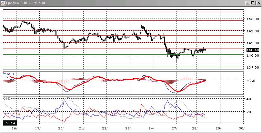
Task: Click the date label 22/
Action: (x=104, y=128)
